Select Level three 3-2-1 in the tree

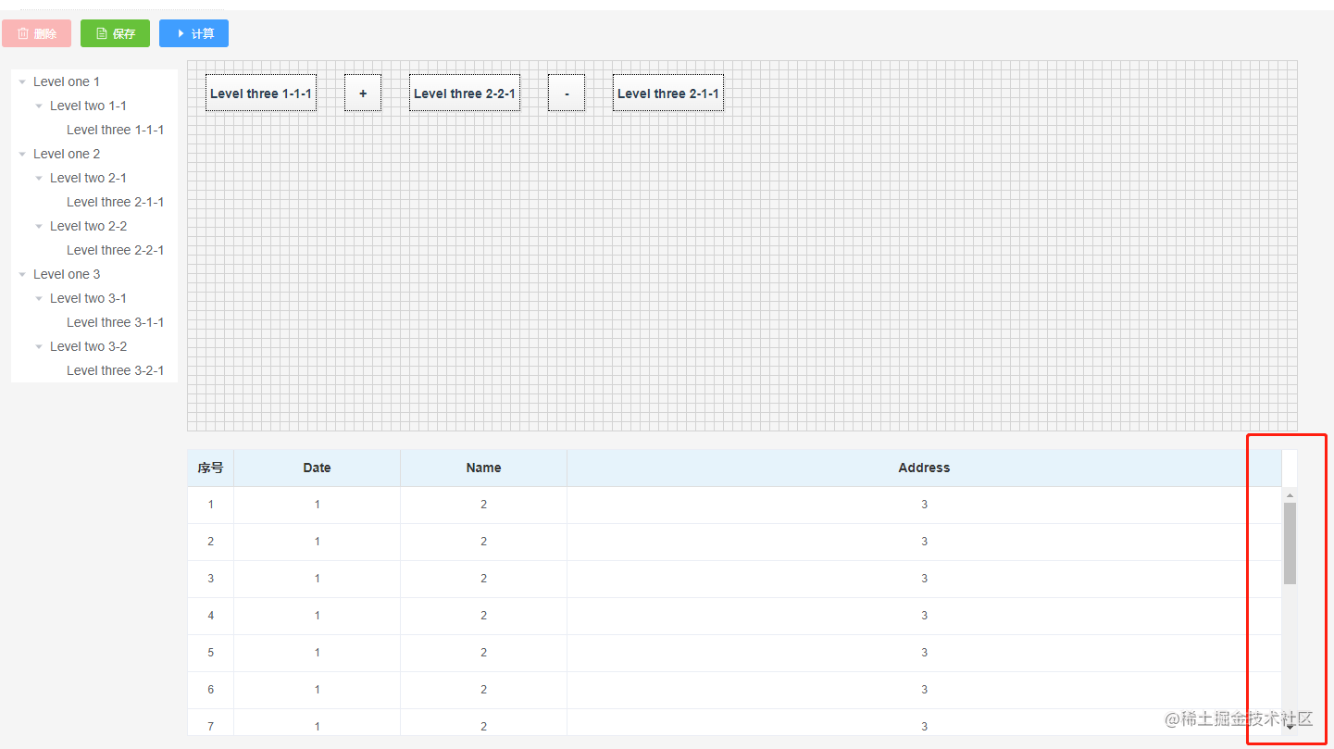pyautogui.click(x=115, y=370)
